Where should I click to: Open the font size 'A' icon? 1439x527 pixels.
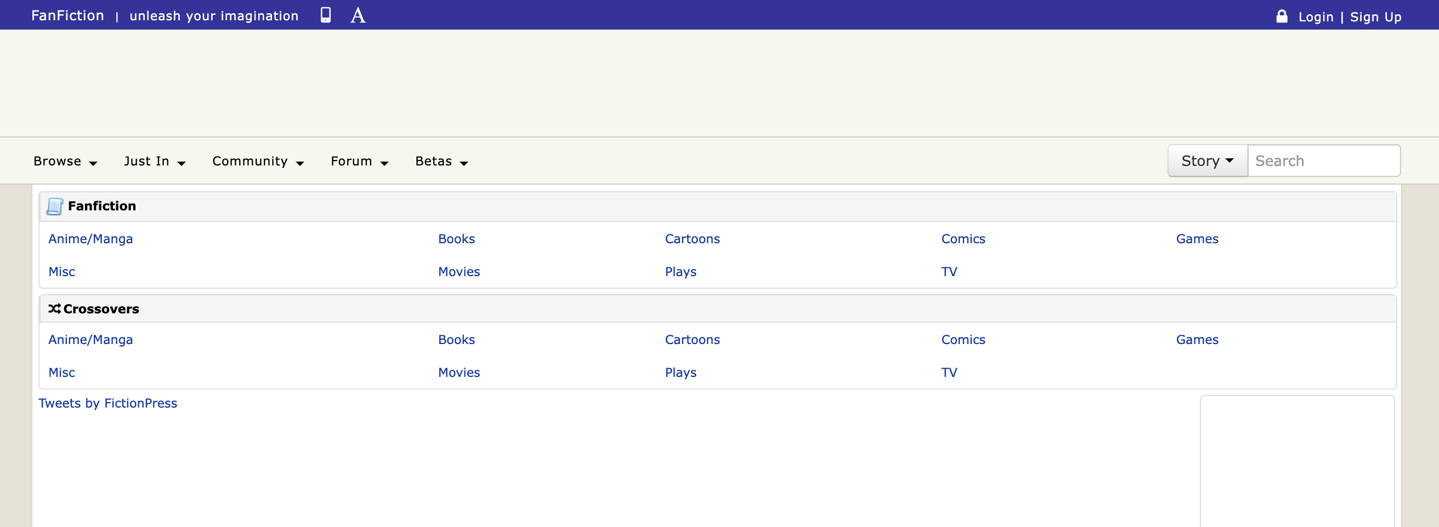click(358, 15)
